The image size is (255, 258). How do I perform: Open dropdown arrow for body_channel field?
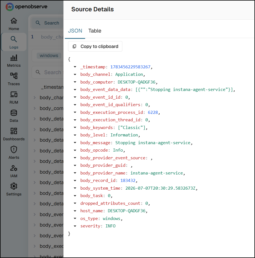point(75,74)
